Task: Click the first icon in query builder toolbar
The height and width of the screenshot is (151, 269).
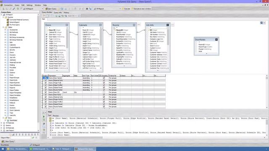Action: point(44,16)
